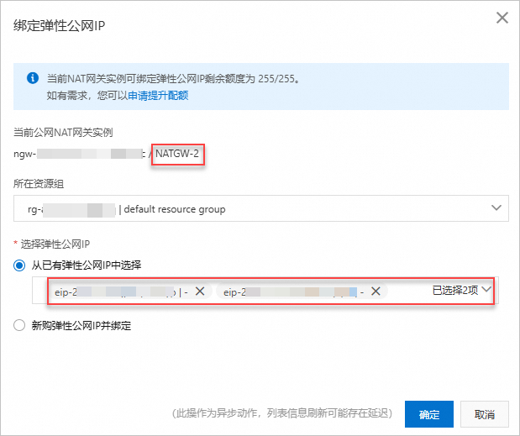Select 新购弹性公网IP并绑定 radio option
The height and width of the screenshot is (436, 520).
19,325
